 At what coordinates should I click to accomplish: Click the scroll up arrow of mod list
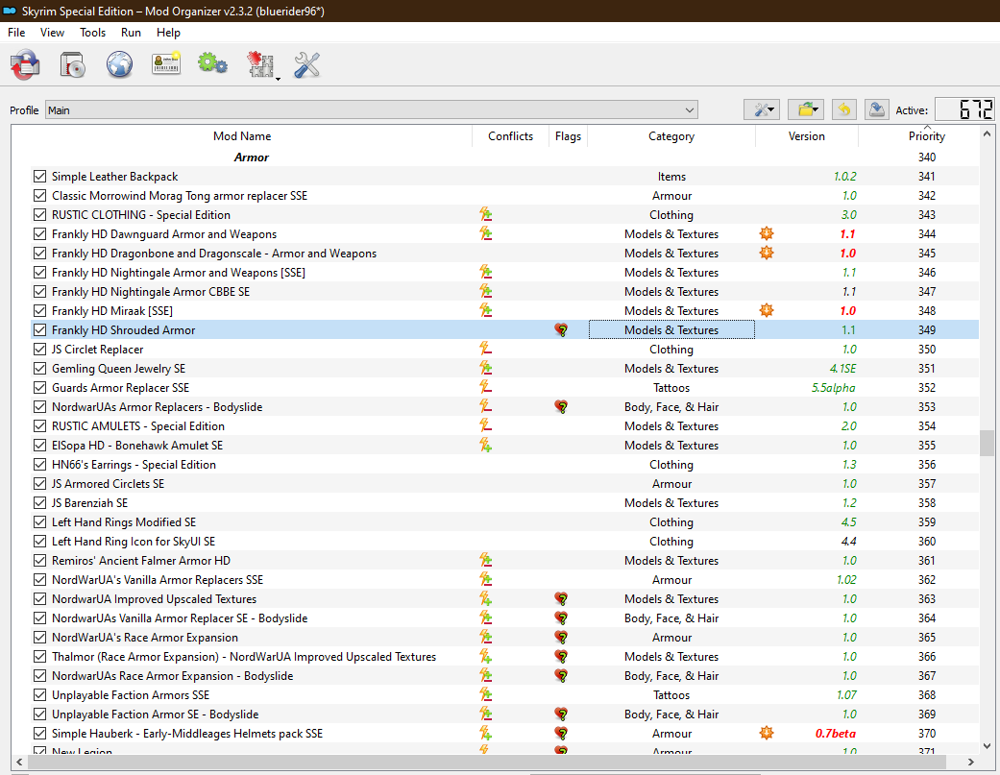point(987,133)
